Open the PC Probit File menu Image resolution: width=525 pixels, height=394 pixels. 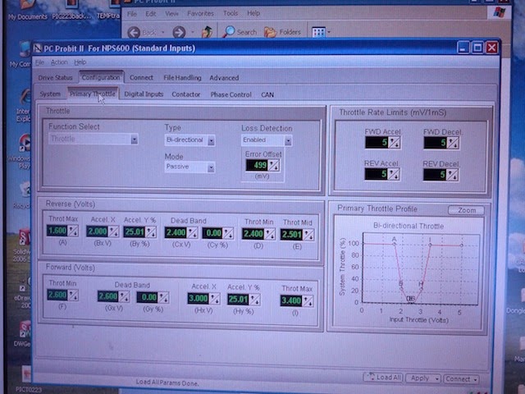pyautogui.click(x=39, y=62)
